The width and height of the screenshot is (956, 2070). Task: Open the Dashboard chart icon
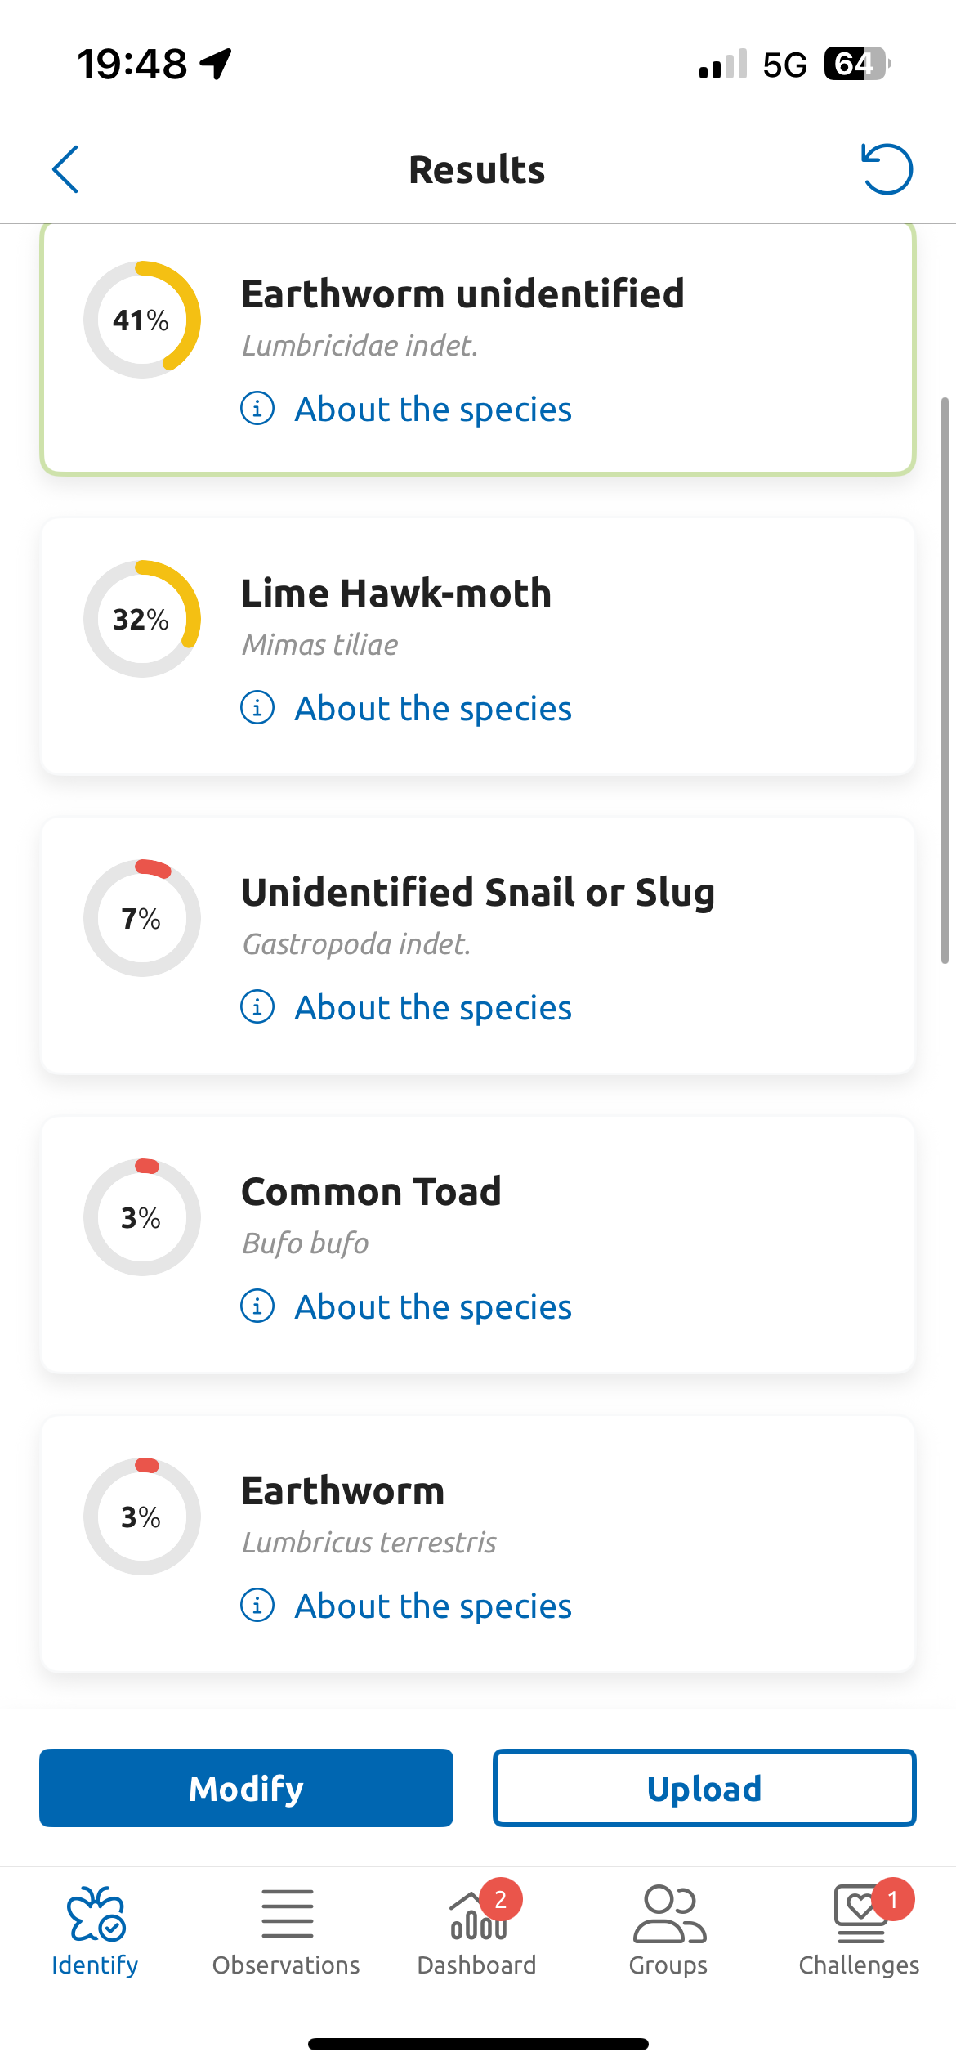(x=478, y=1915)
